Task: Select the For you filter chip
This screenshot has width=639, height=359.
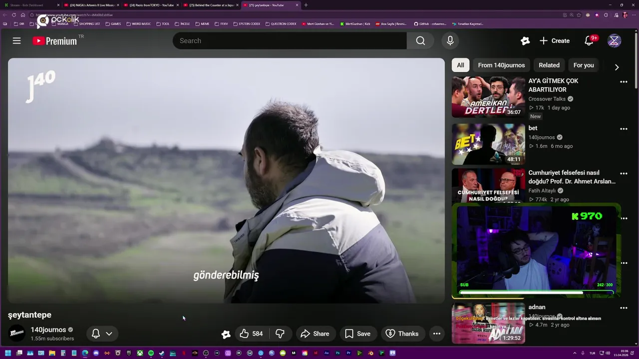Action: 584,65
